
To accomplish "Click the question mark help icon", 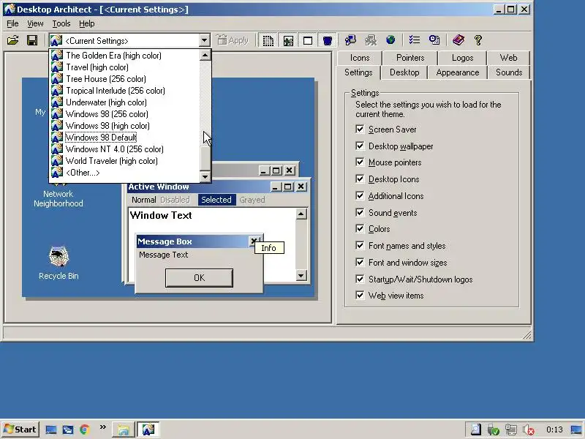I will (x=478, y=40).
